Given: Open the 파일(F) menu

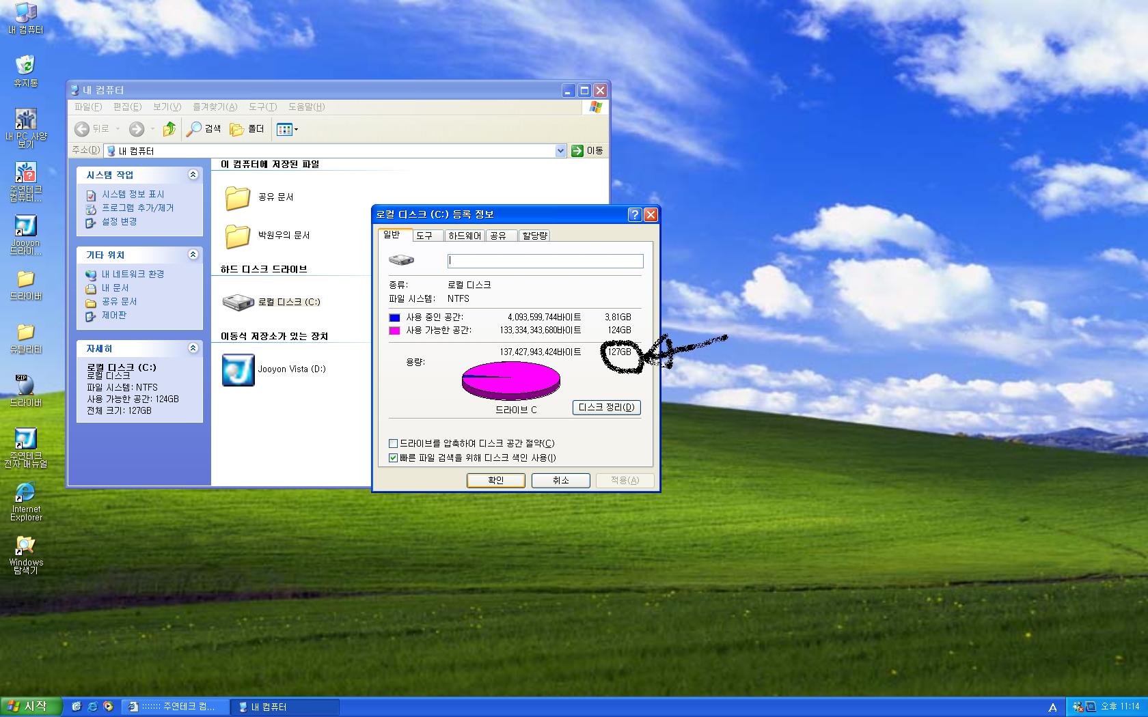Looking at the screenshot, I should click(87, 107).
